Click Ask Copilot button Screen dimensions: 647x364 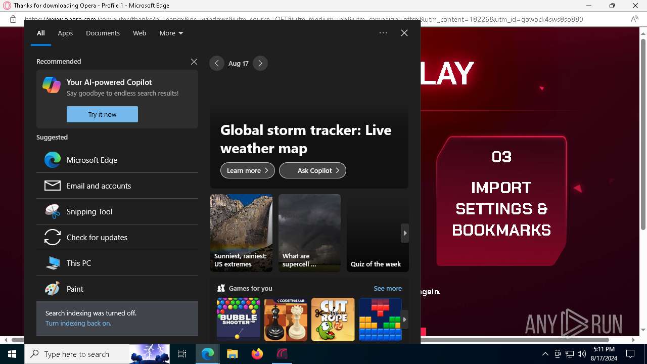pos(312,170)
